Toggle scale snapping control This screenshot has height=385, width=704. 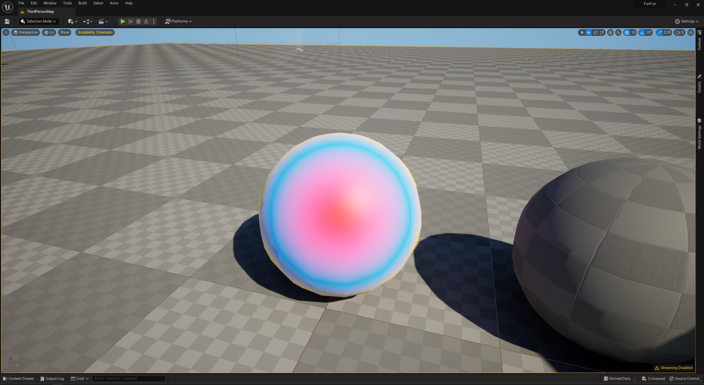[x=659, y=32]
